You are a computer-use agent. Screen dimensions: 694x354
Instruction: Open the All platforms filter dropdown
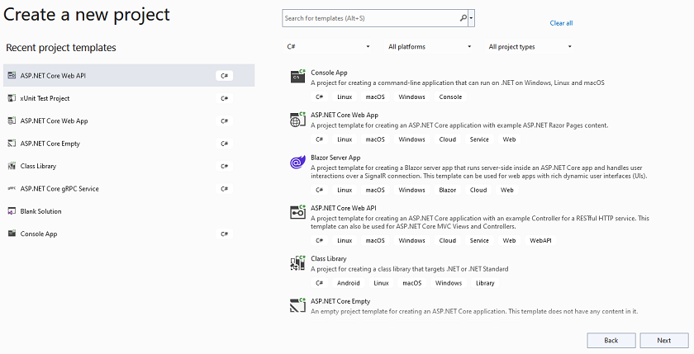(429, 46)
